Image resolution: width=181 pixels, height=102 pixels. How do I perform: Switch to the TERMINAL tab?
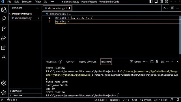[106, 62]
